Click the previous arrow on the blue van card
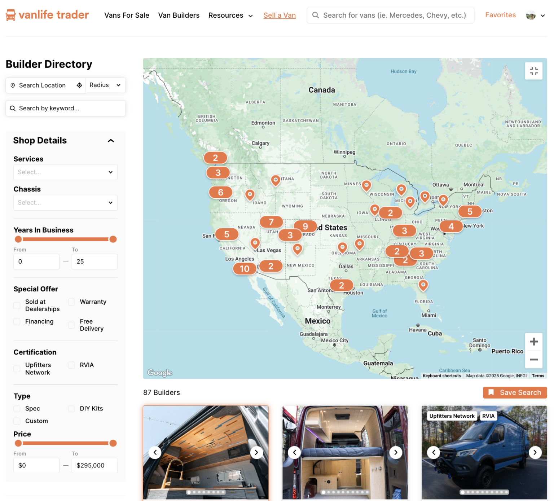 [434, 452]
